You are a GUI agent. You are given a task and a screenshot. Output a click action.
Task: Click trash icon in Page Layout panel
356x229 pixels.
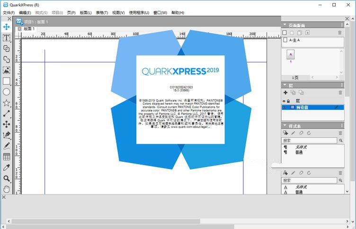pyautogui.click(x=339, y=33)
